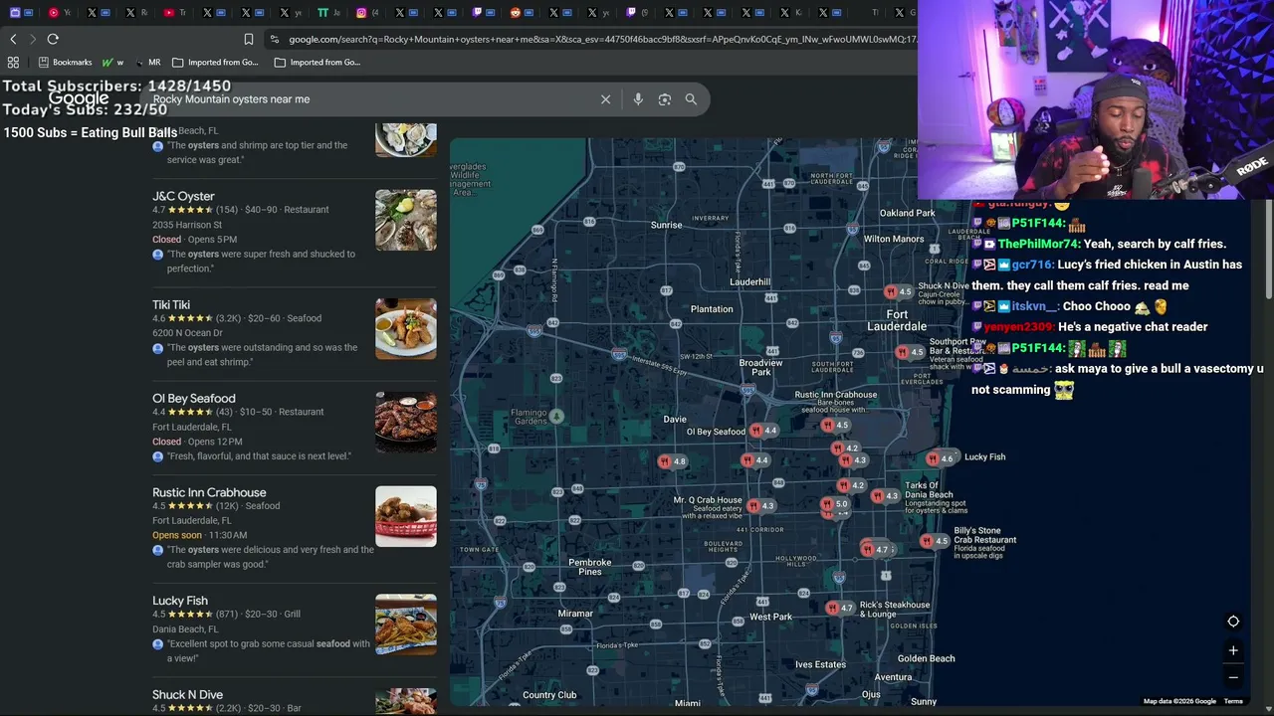Click the address '6200 N Ocean Dr'
The width and height of the screenshot is (1274, 716).
pos(187,333)
